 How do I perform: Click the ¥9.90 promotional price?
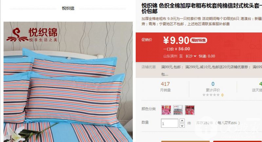pyautogui.click(x=176, y=40)
